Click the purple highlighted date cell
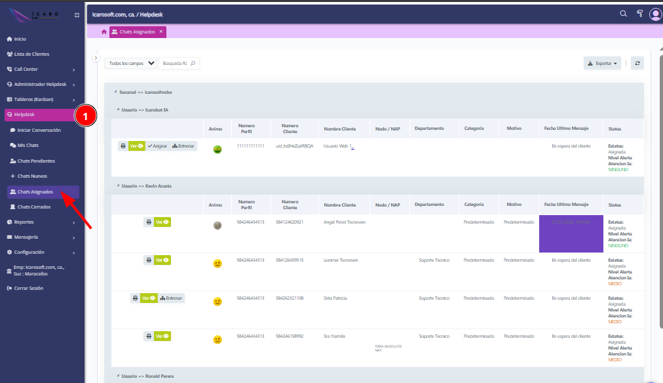The width and height of the screenshot is (663, 383). 571,233
